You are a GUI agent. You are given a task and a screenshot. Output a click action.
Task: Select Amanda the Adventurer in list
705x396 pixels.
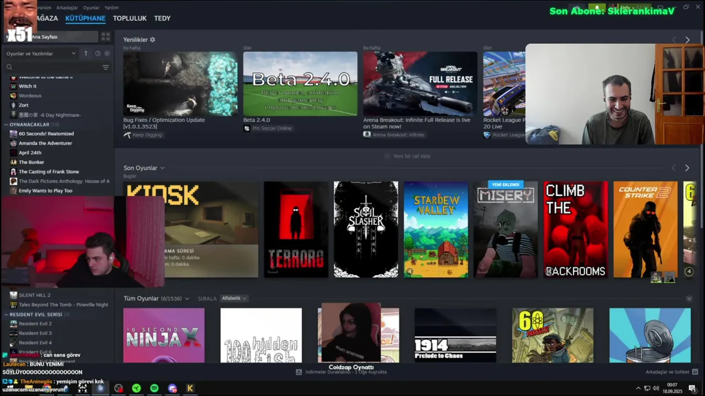tap(45, 143)
